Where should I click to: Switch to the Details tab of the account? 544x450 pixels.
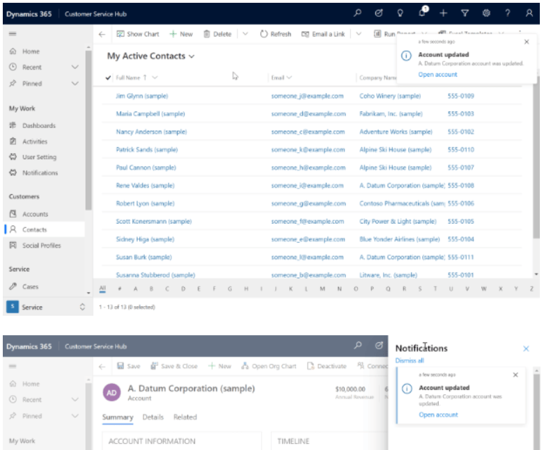153,417
